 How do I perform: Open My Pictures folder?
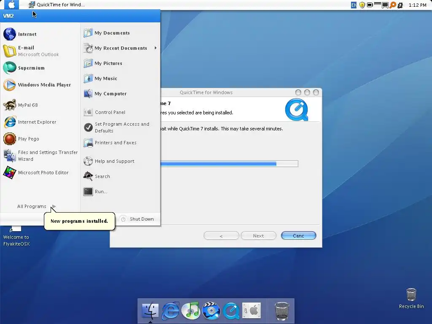pyautogui.click(x=120, y=63)
